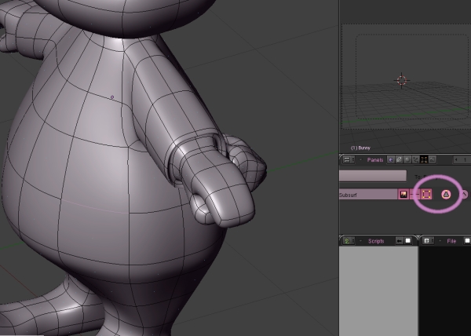This screenshot has height=336, width=471.
Task: Decrease the current frame number arrow
Action: click(456, 159)
